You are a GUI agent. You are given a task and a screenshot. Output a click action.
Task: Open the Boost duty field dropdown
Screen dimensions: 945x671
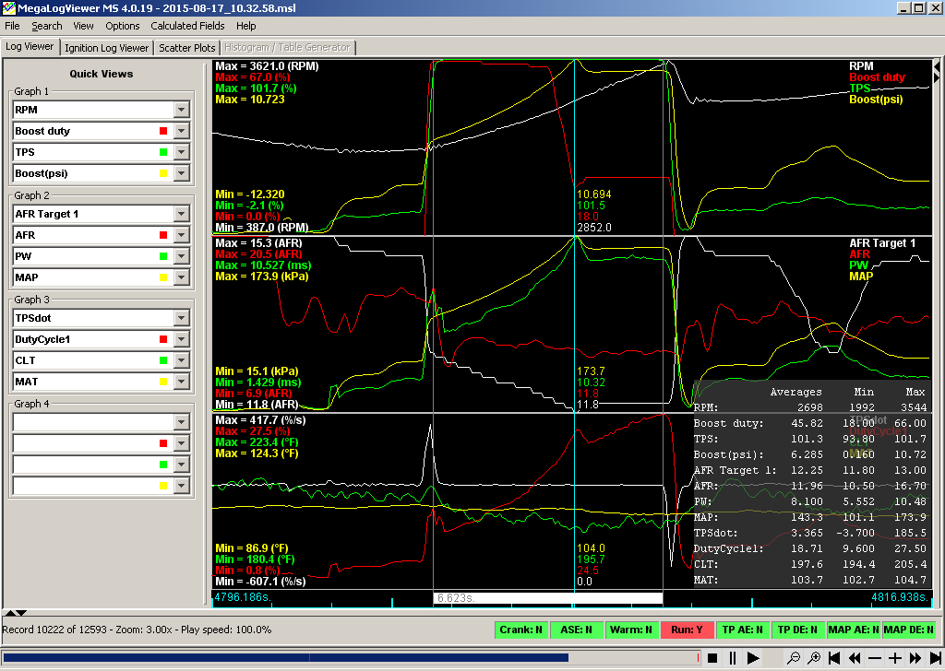pos(181,131)
